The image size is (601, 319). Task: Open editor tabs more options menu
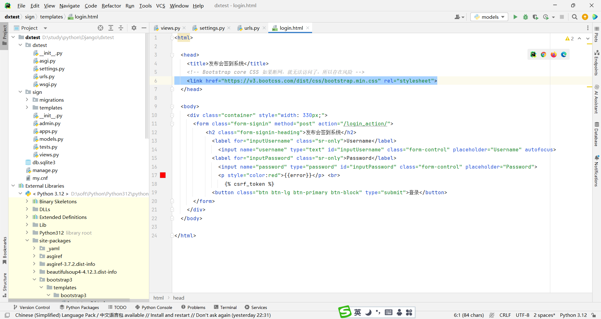coord(588,28)
